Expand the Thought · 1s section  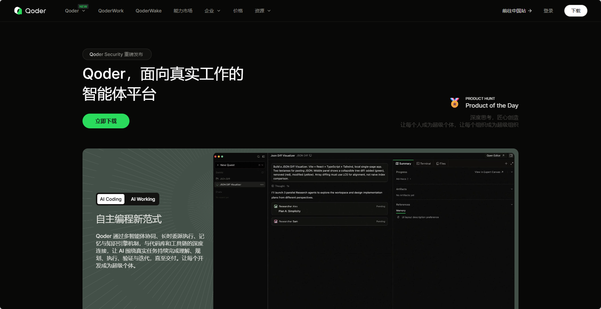point(280,186)
